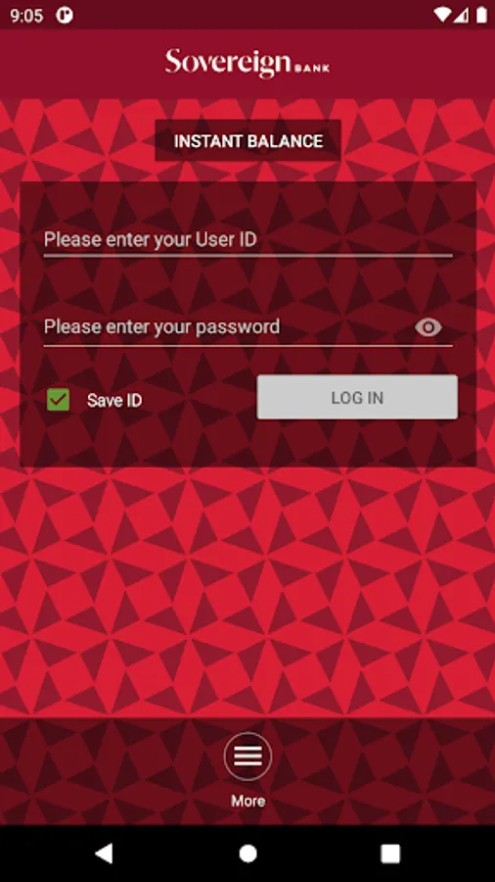495x882 pixels.
Task: Show password using the eye icon
Action: [x=428, y=327]
